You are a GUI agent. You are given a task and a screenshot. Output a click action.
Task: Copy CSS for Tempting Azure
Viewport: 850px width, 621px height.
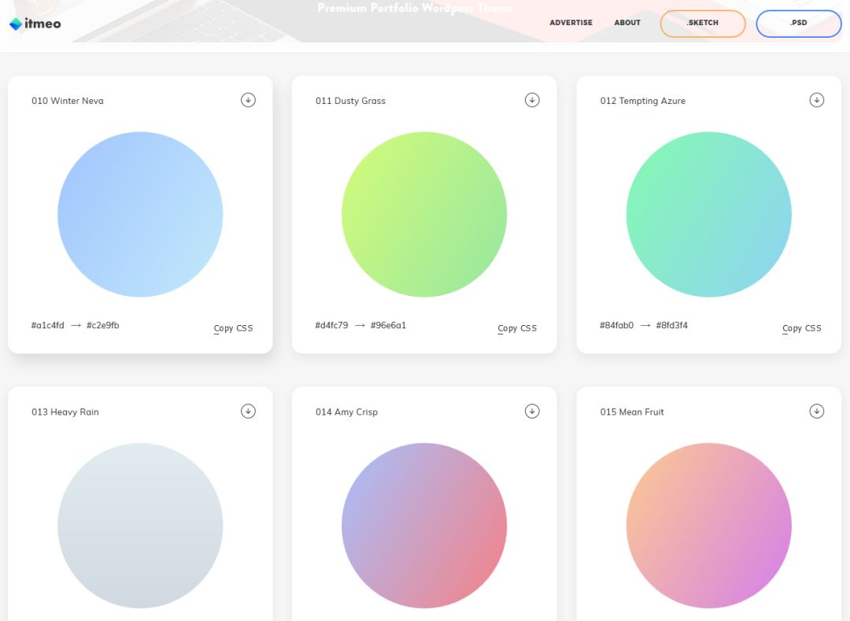click(802, 328)
